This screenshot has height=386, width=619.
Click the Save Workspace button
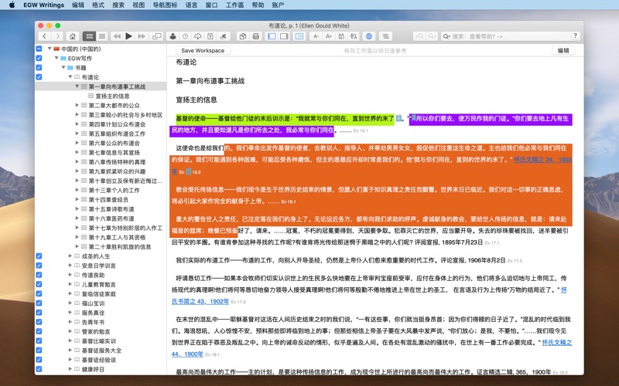tap(203, 50)
